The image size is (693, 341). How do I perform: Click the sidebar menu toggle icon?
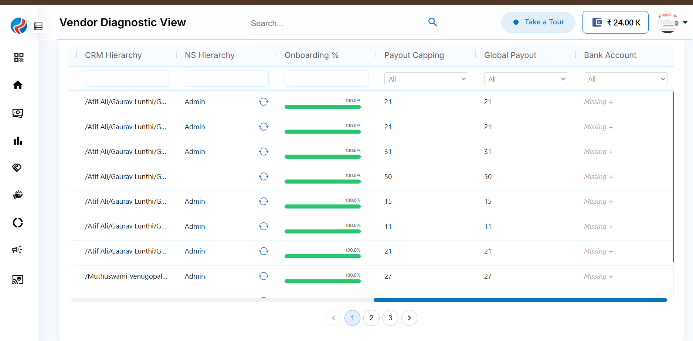[x=38, y=26]
